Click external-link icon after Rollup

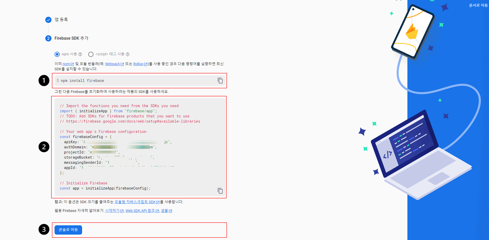point(146,64)
